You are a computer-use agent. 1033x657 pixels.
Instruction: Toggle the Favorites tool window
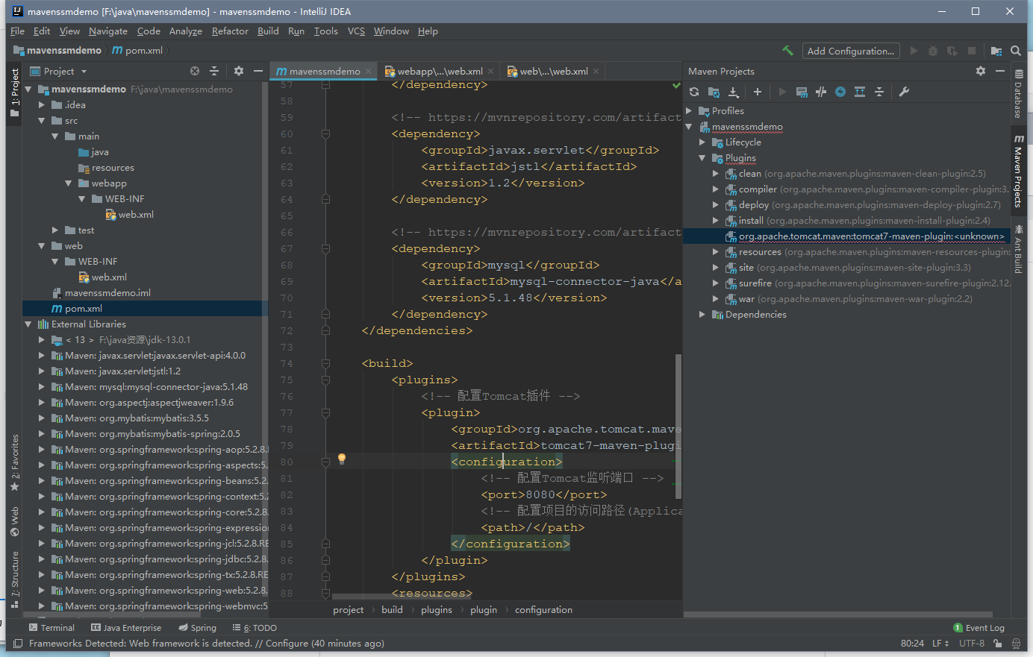(x=15, y=462)
